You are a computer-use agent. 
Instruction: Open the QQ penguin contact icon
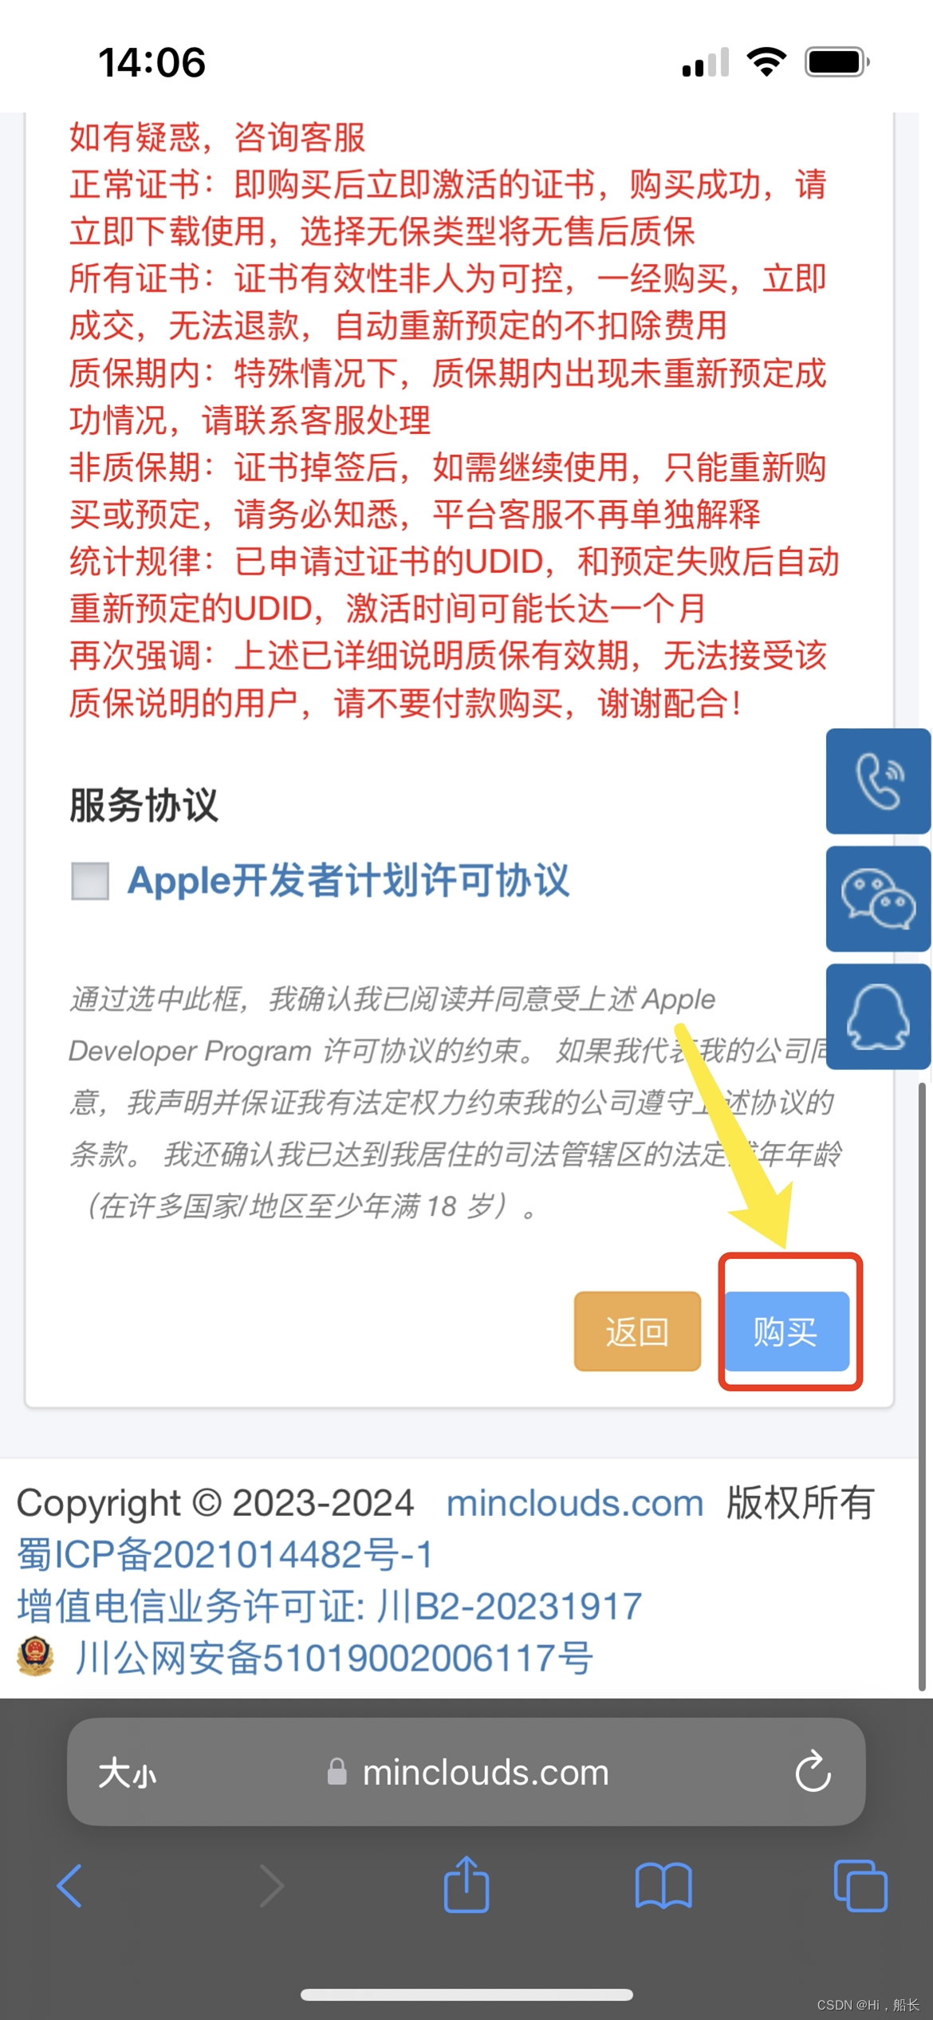click(x=878, y=1016)
